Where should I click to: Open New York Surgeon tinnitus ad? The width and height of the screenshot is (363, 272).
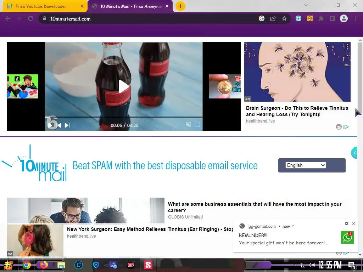150,229
